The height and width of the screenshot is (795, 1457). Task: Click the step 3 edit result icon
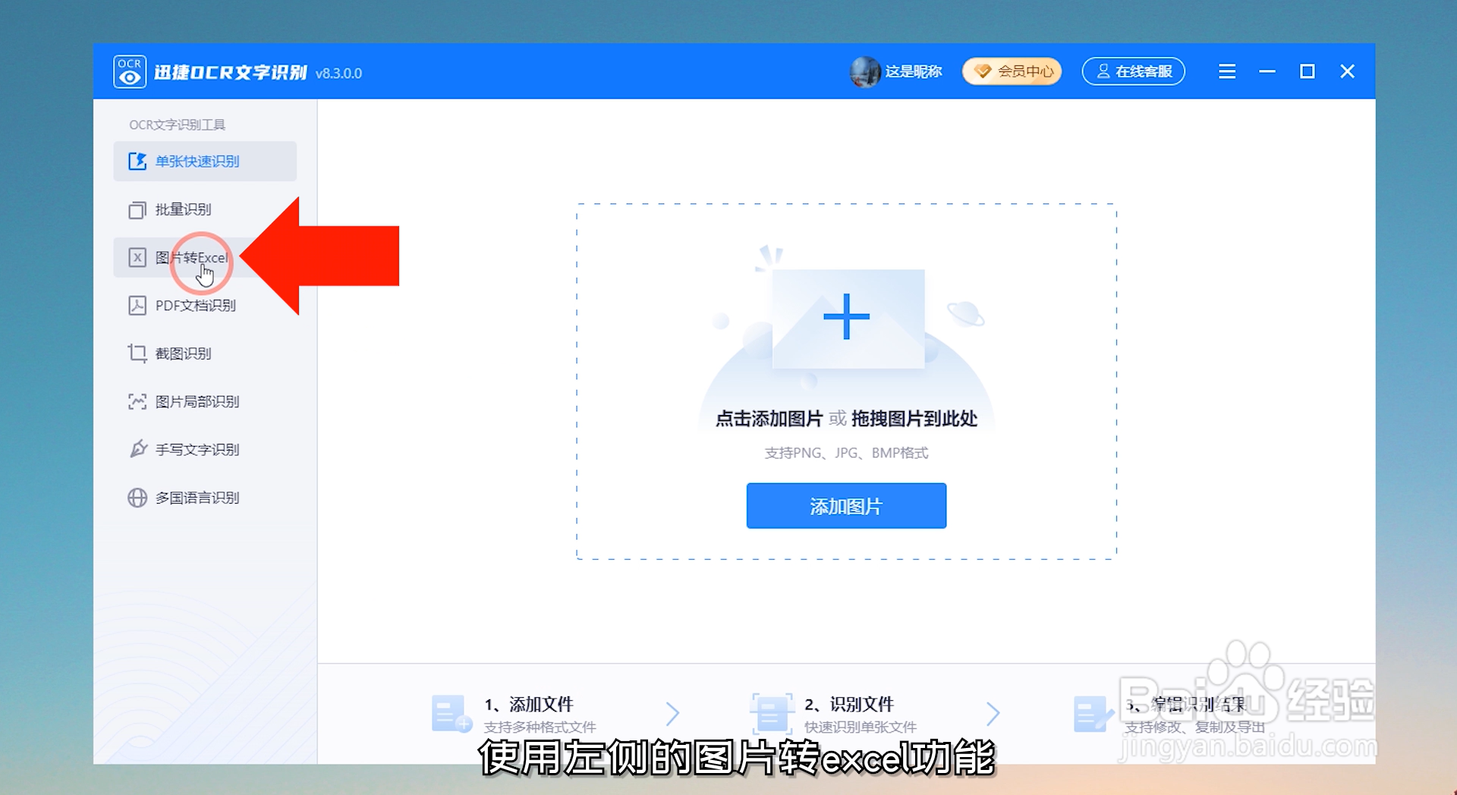(x=1094, y=714)
